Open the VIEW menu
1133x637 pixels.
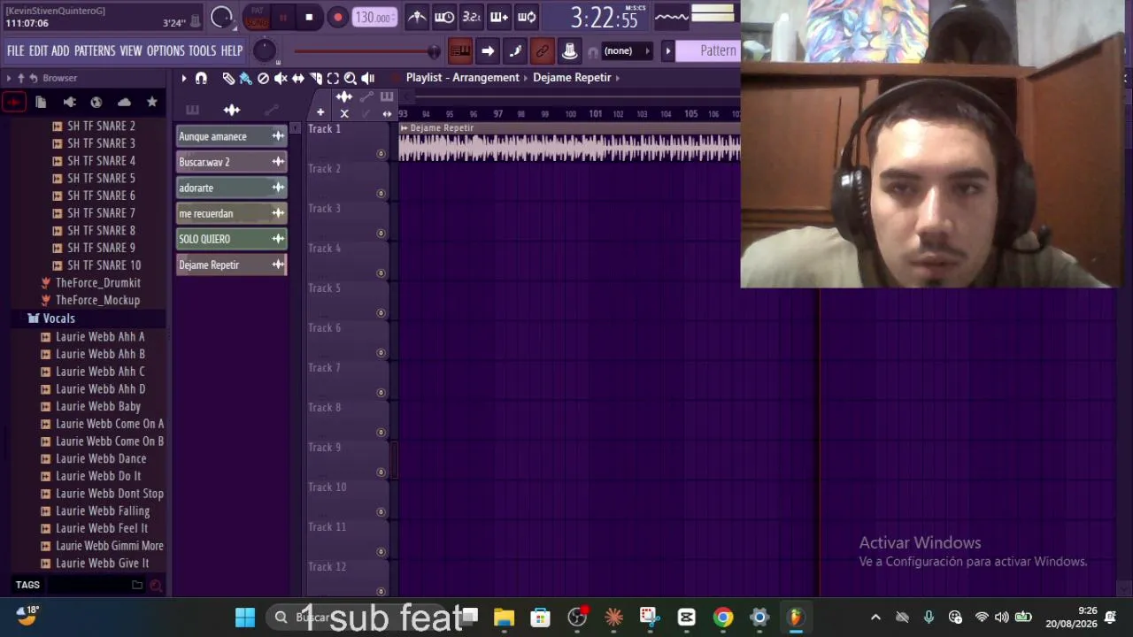click(131, 50)
